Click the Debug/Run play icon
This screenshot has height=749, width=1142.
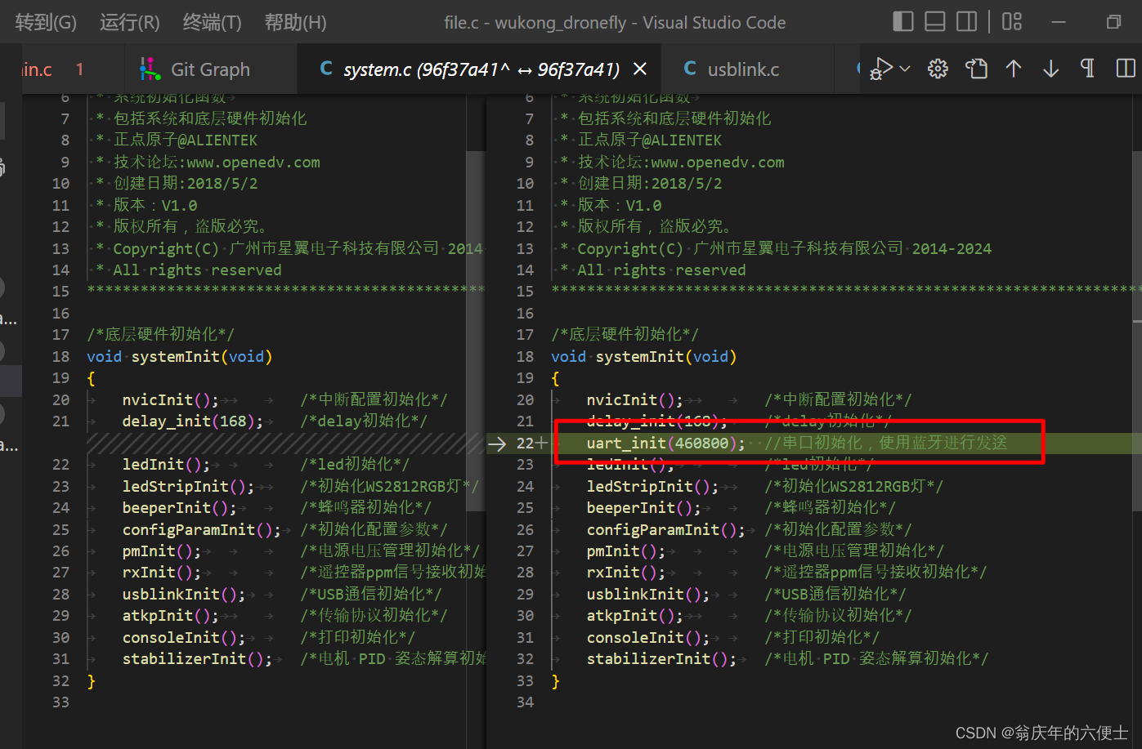point(881,69)
